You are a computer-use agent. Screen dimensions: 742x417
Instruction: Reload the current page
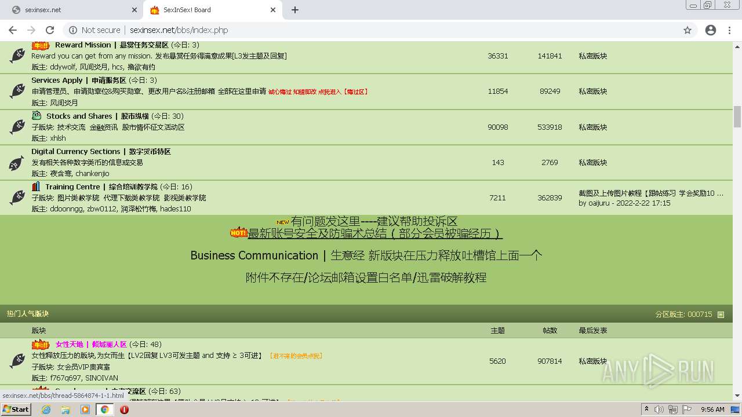pyautogui.click(x=50, y=30)
